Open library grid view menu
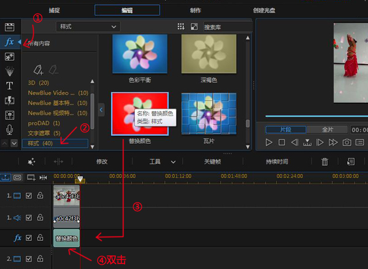This screenshot has height=269, width=368. 181,26
